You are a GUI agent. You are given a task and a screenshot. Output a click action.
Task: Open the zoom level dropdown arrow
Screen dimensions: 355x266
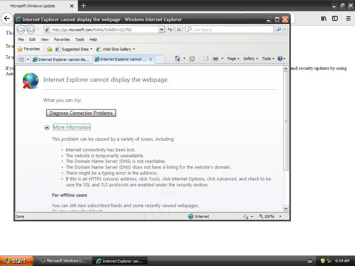[280, 216]
